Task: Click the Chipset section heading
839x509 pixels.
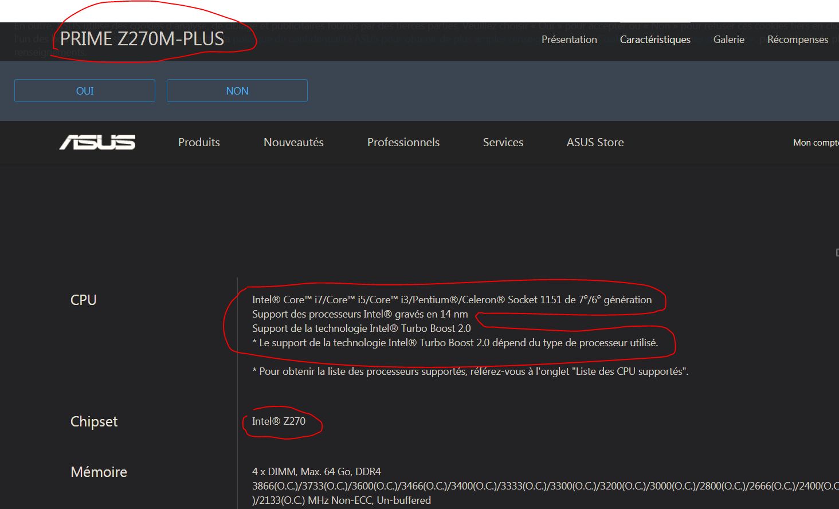Action: pyautogui.click(x=94, y=421)
